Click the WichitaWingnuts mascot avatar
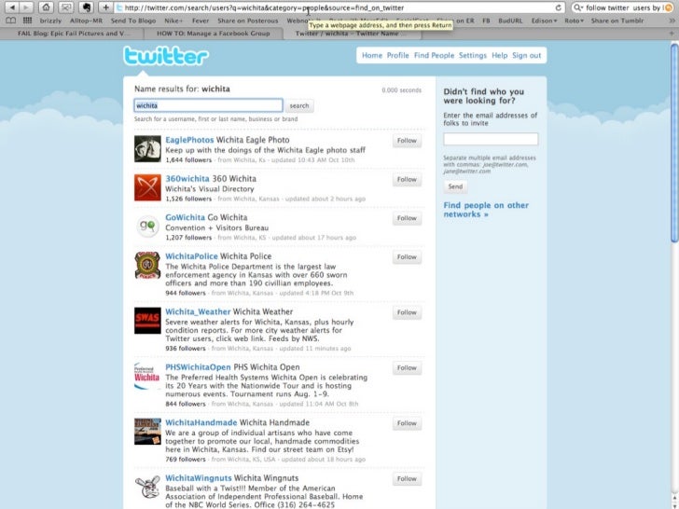The image size is (679, 509). (147, 487)
